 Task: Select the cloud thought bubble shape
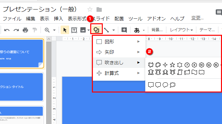[173, 85]
